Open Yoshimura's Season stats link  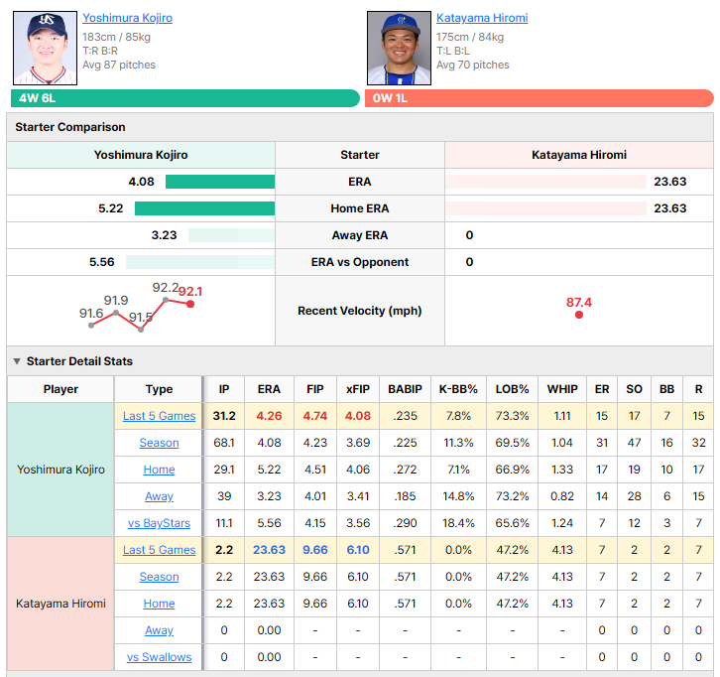(x=159, y=443)
